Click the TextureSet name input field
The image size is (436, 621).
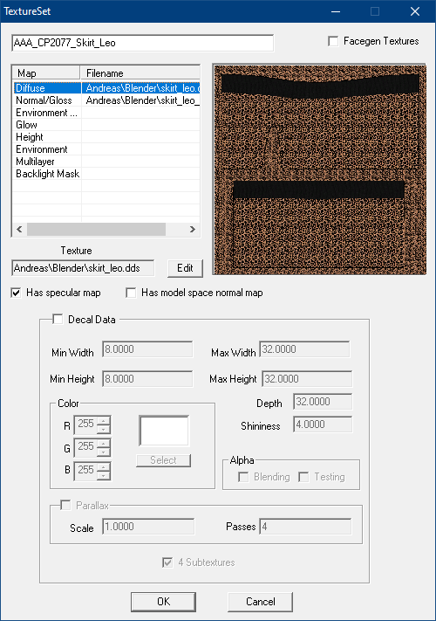[143, 43]
